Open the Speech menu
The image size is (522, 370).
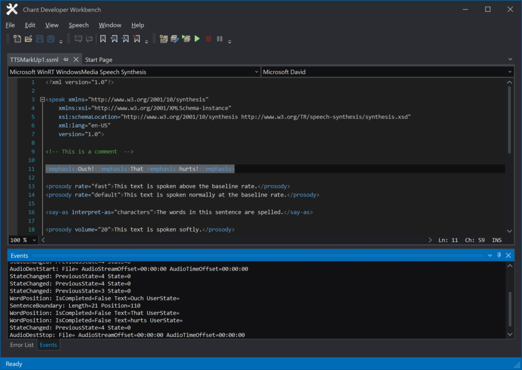click(x=79, y=25)
